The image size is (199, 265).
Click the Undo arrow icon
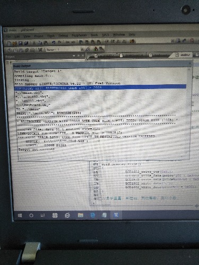(53, 42)
